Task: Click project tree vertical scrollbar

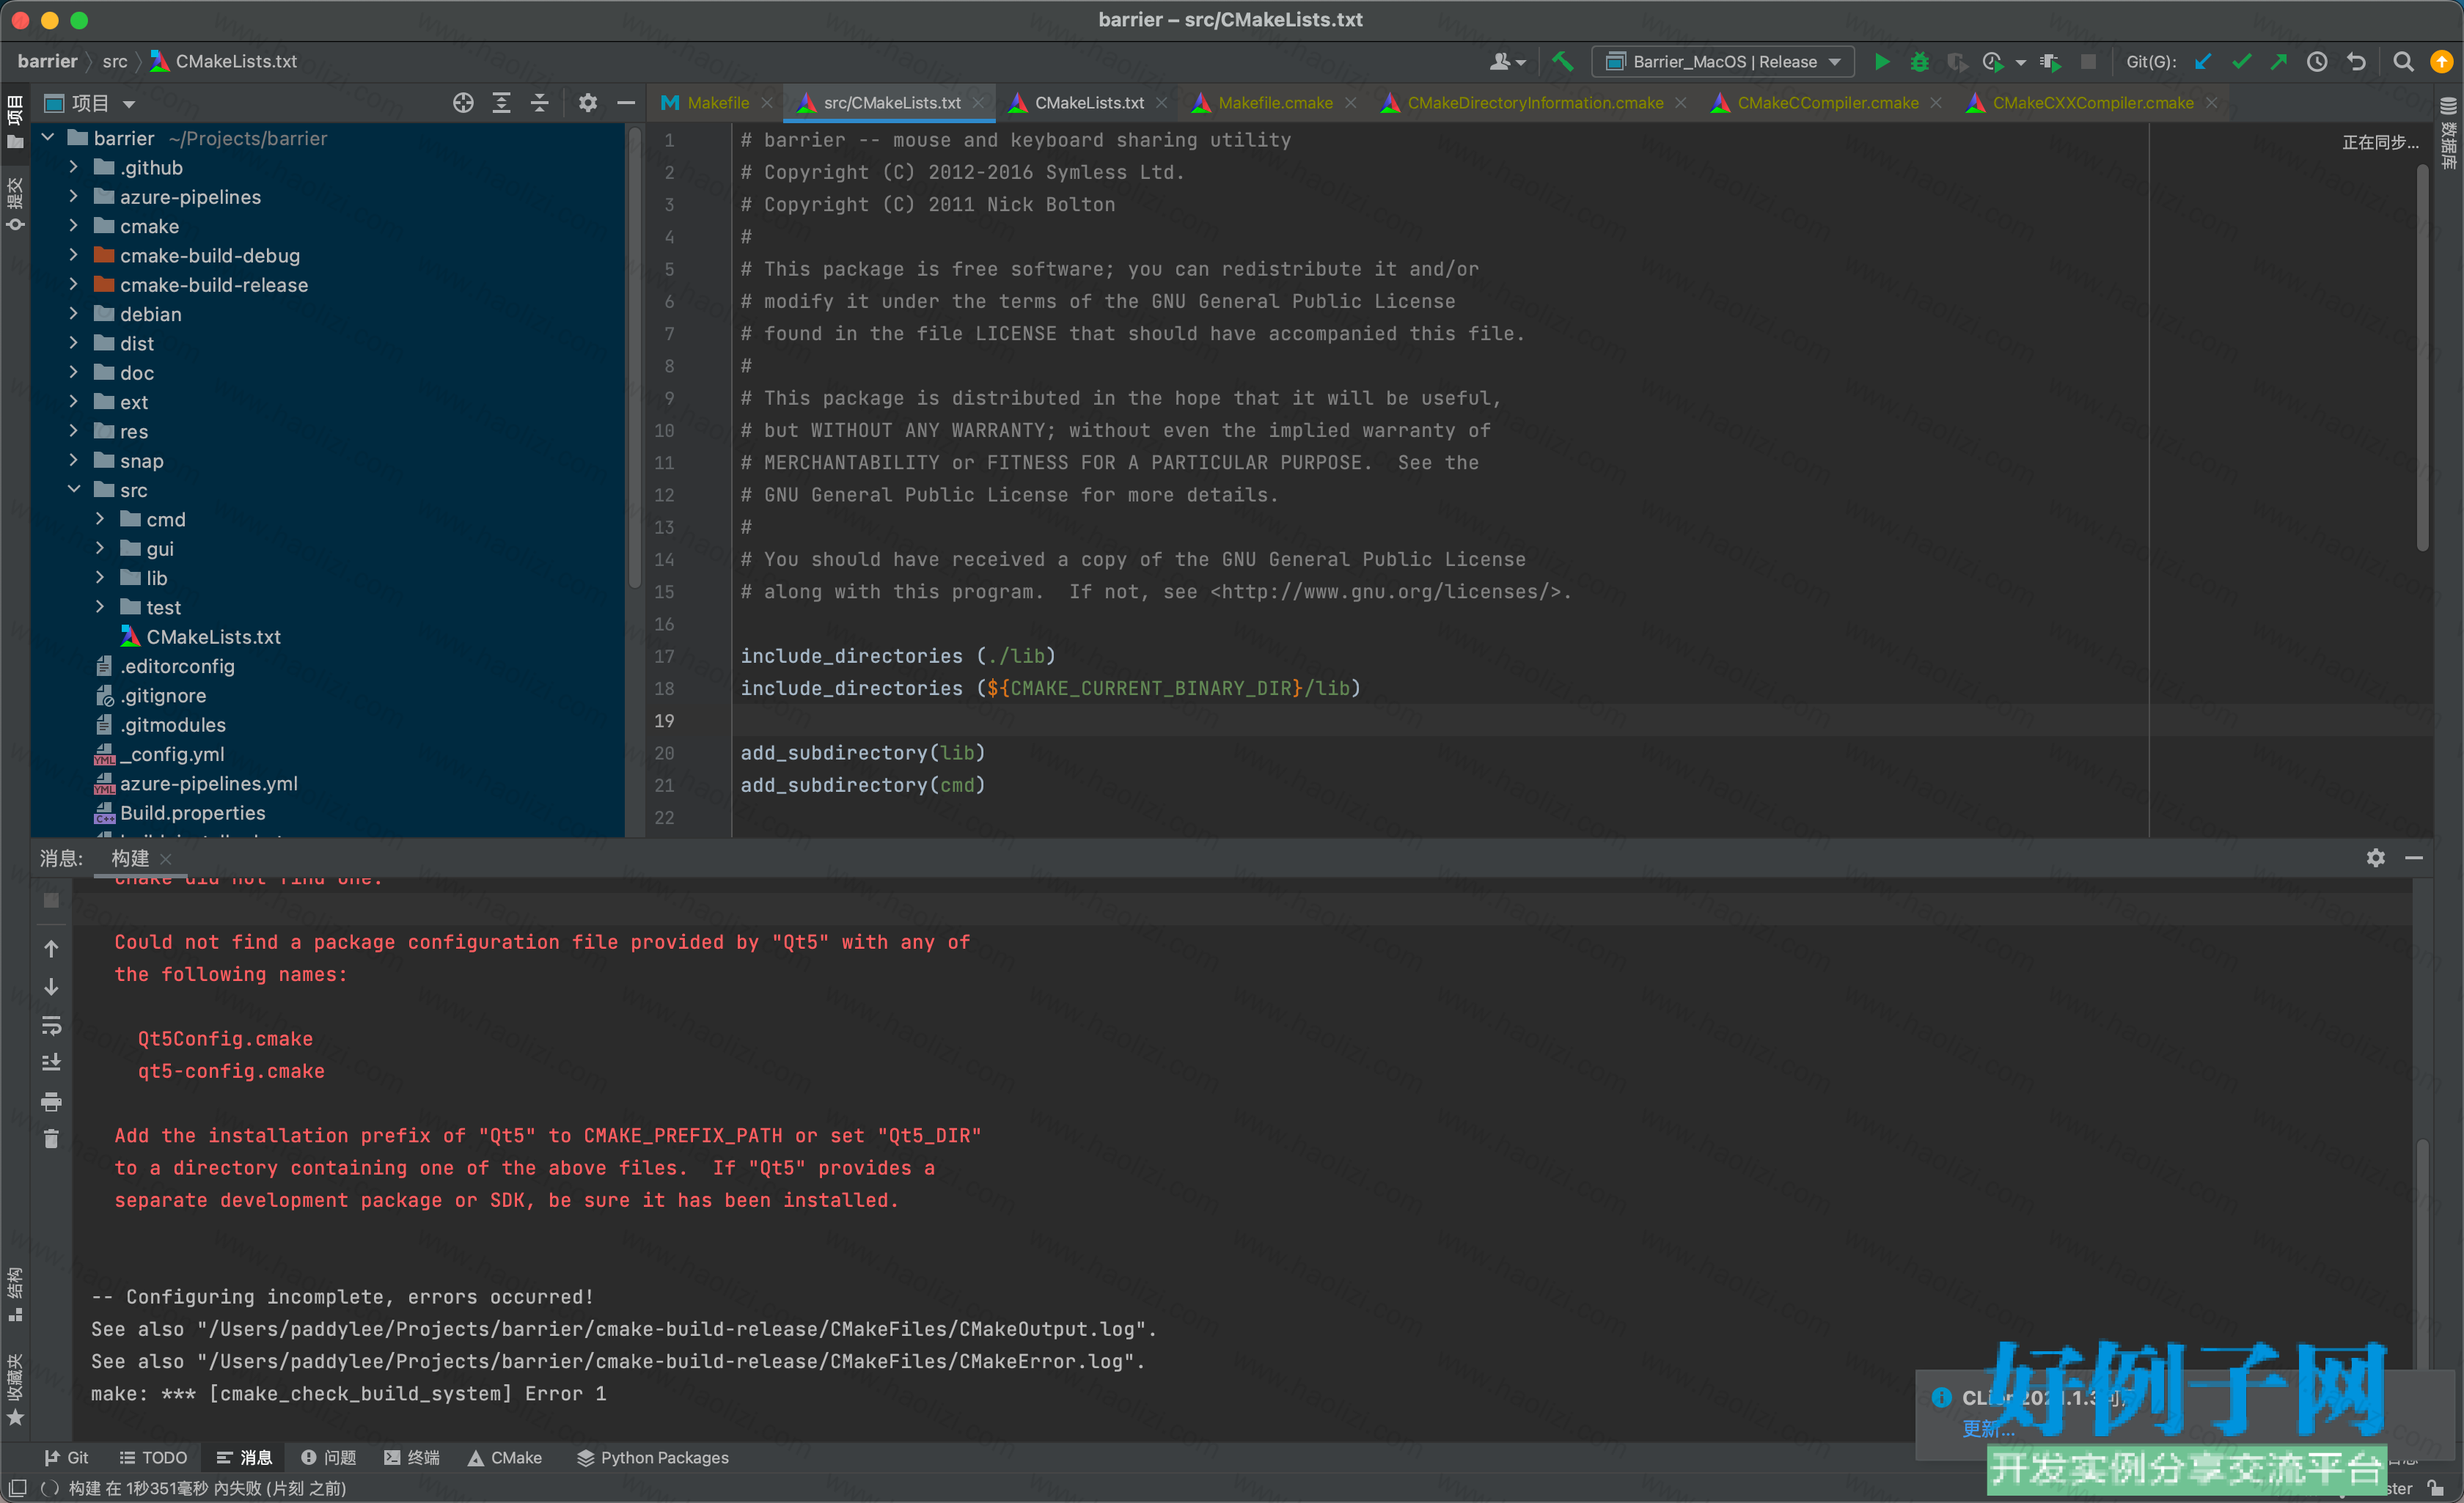Action: (634, 357)
